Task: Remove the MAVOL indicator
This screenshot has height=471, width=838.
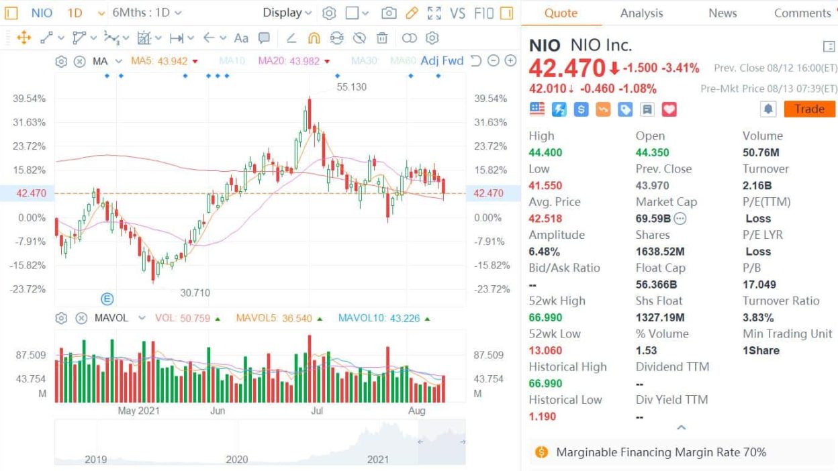Action: tap(81, 318)
